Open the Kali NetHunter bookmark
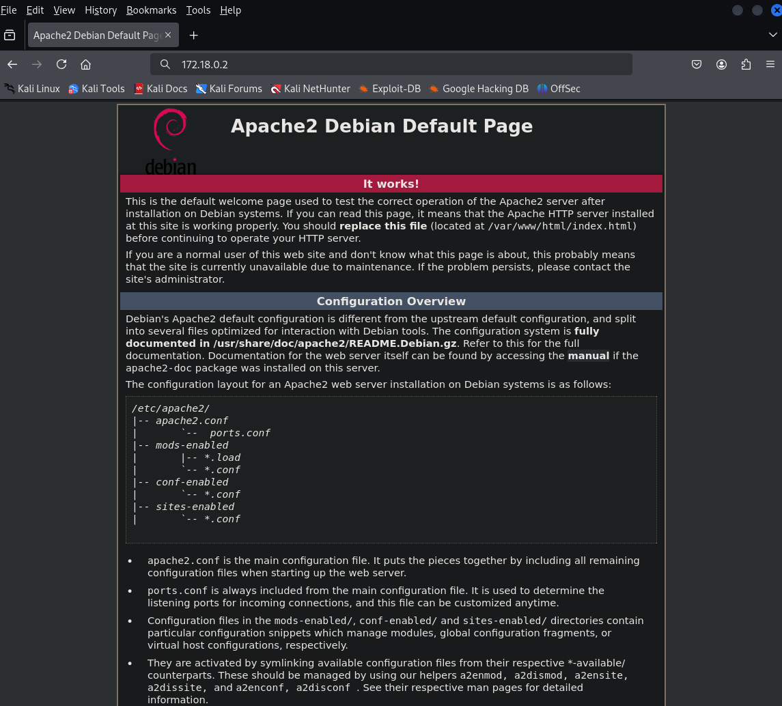The image size is (782, 706). [x=310, y=89]
